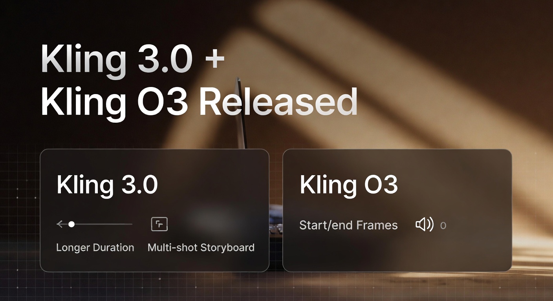Click the speaker volume icon
Viewport: 553px width, 301px height.
coord(424,225)
